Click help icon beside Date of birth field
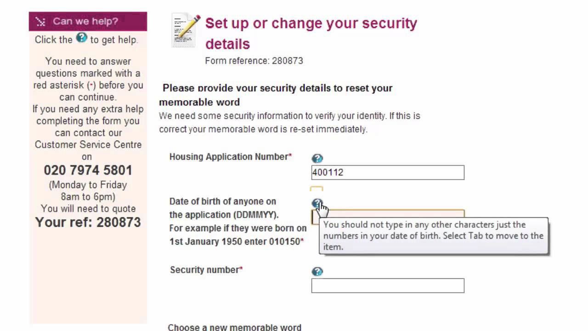This screenshot has height=331, width=588. (x=317, y=203)
